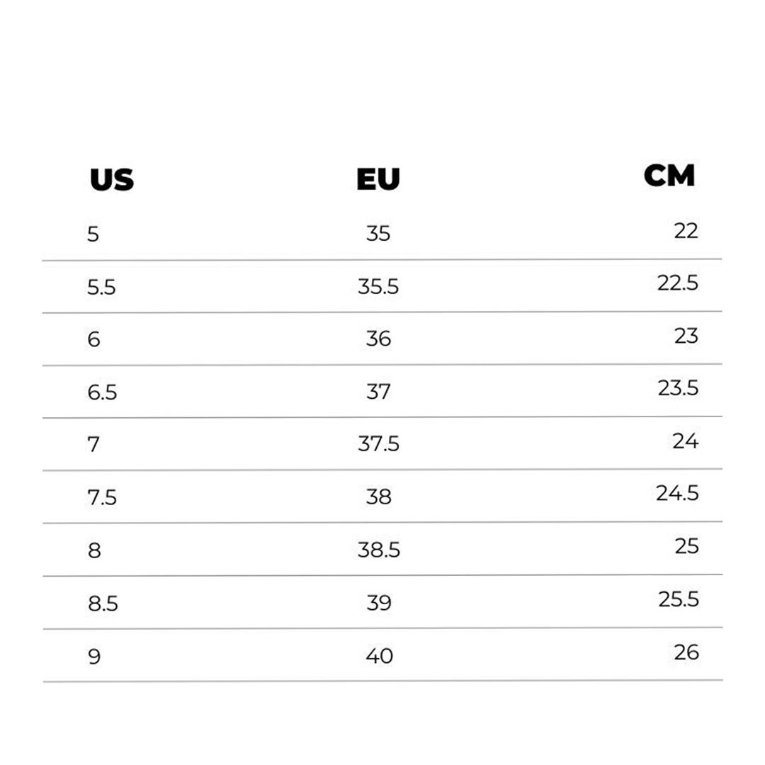Click EU size 40 entry
The height and width of the screenshot is (765, 765).
click(380, 656)
